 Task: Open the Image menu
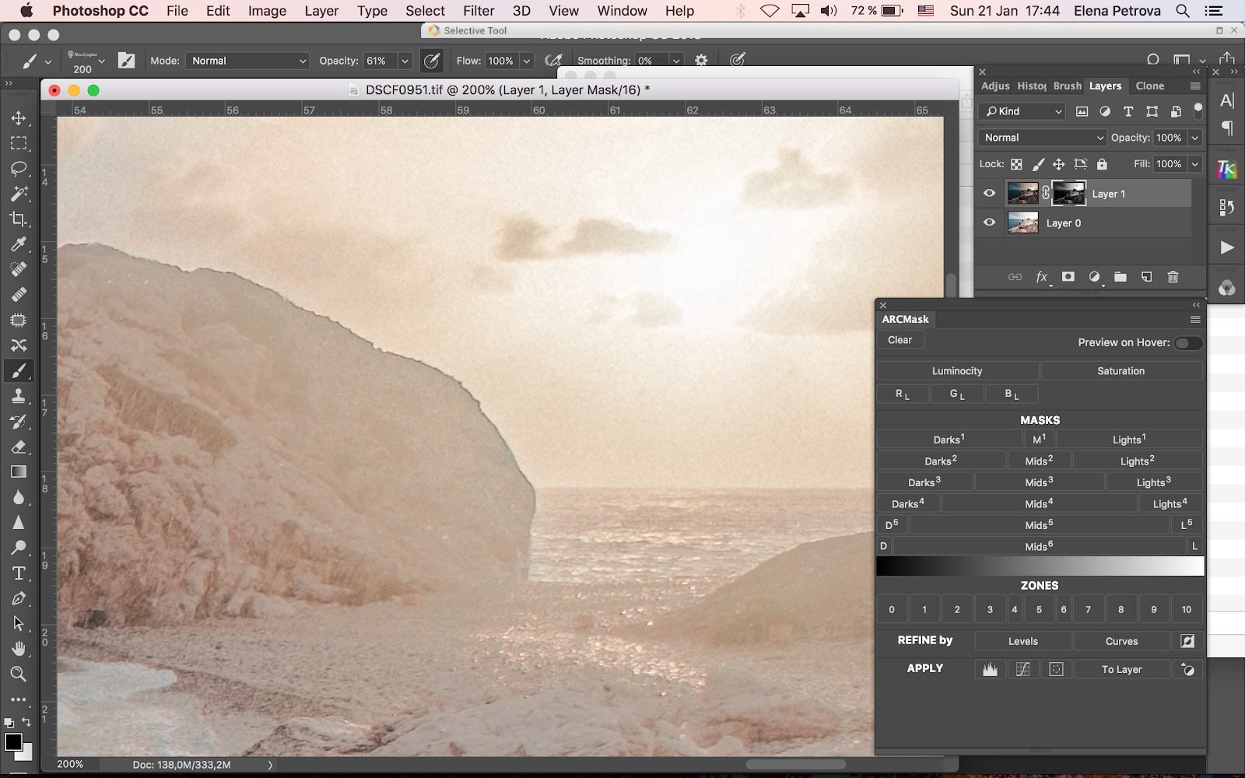tap(267, 11)
